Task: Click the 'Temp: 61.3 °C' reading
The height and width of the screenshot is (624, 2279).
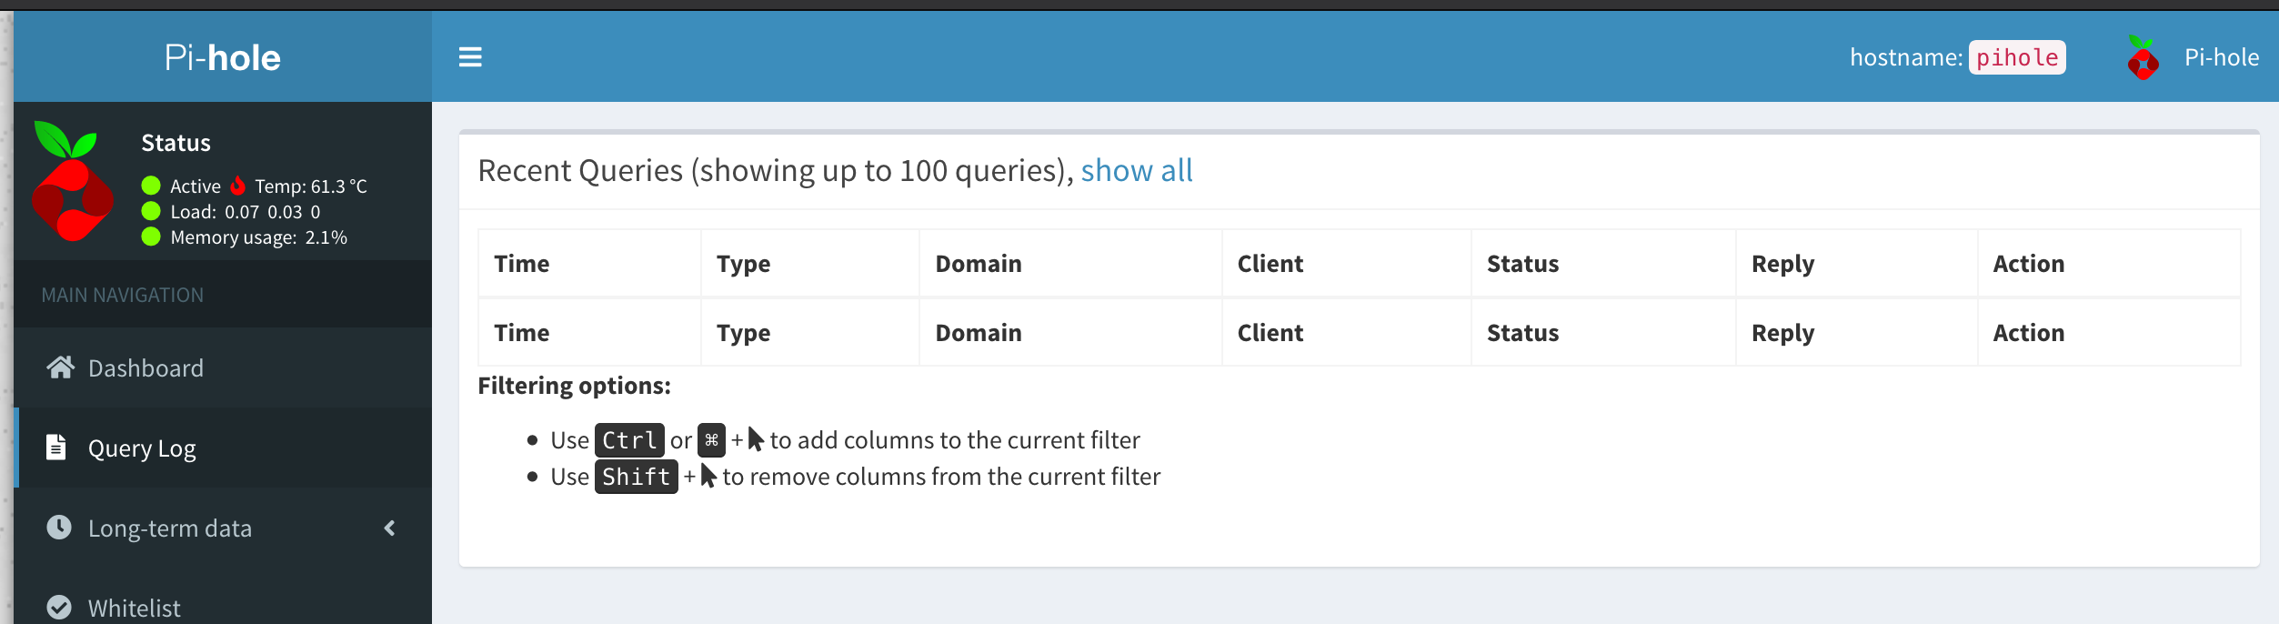Action: click(x=311, y=186)
